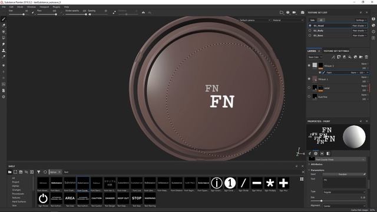Click the Shelf import resources icon
This screenshot has height=212, width=377.
tap(32, 172)
